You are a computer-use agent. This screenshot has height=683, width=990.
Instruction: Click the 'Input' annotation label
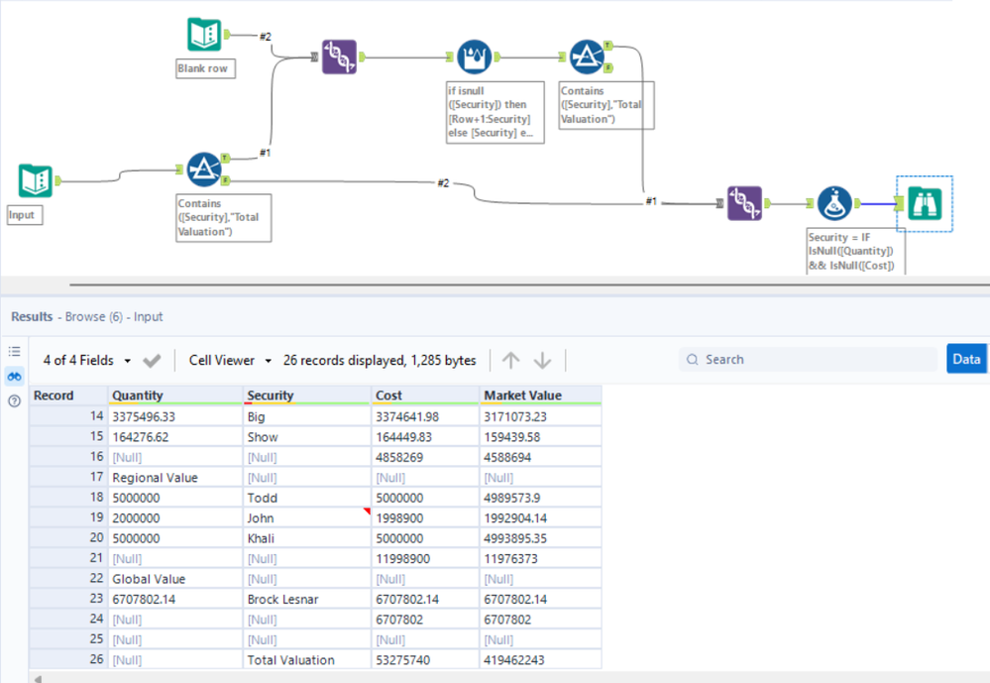pyautogui.click(x=25, y=215)
